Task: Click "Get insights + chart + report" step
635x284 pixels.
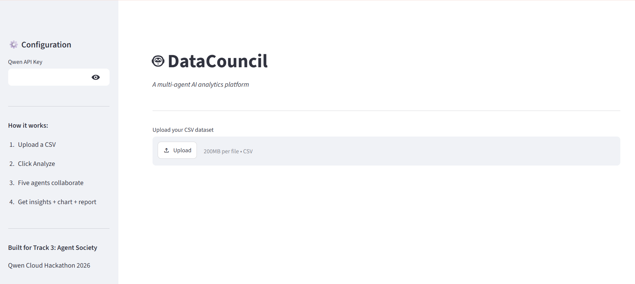Action: click(x=57, y=202)
